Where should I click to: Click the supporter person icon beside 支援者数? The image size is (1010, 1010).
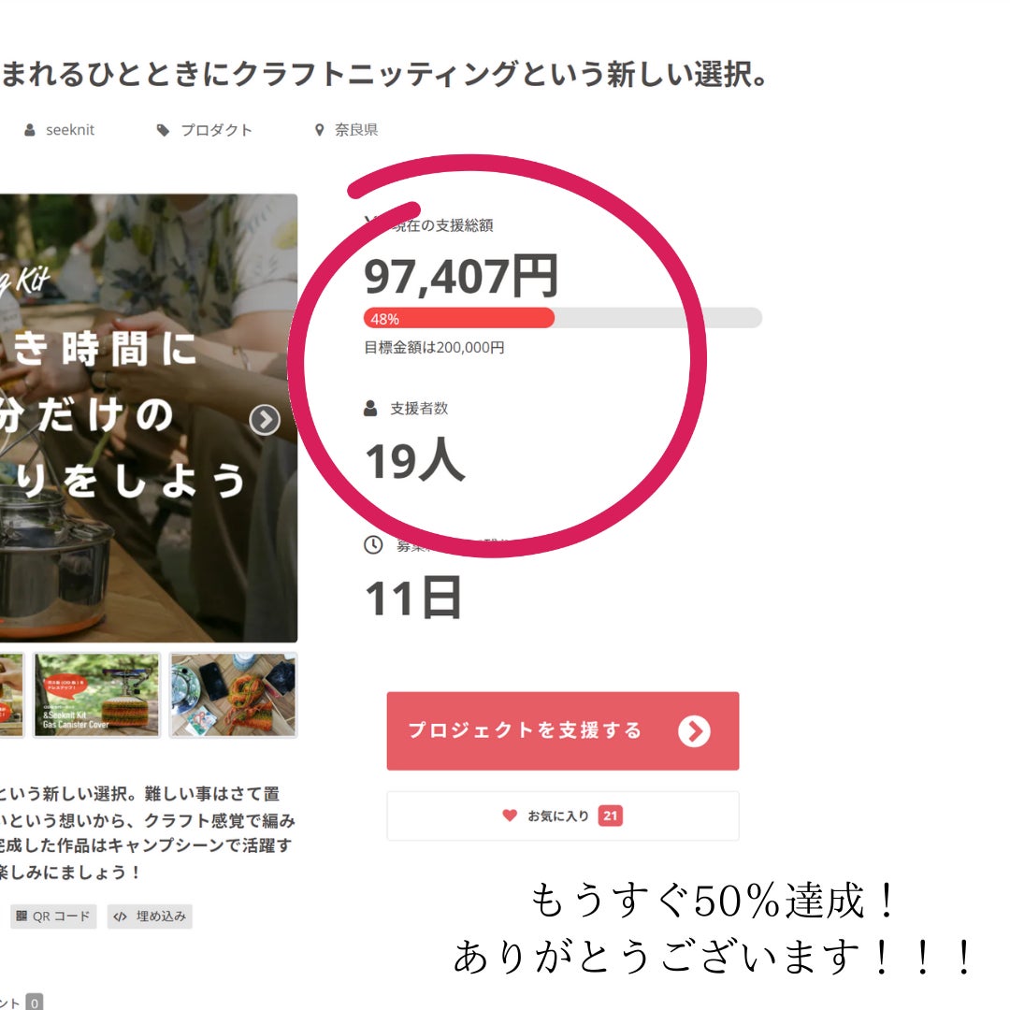pyautogui.click(x=370, y=409)
